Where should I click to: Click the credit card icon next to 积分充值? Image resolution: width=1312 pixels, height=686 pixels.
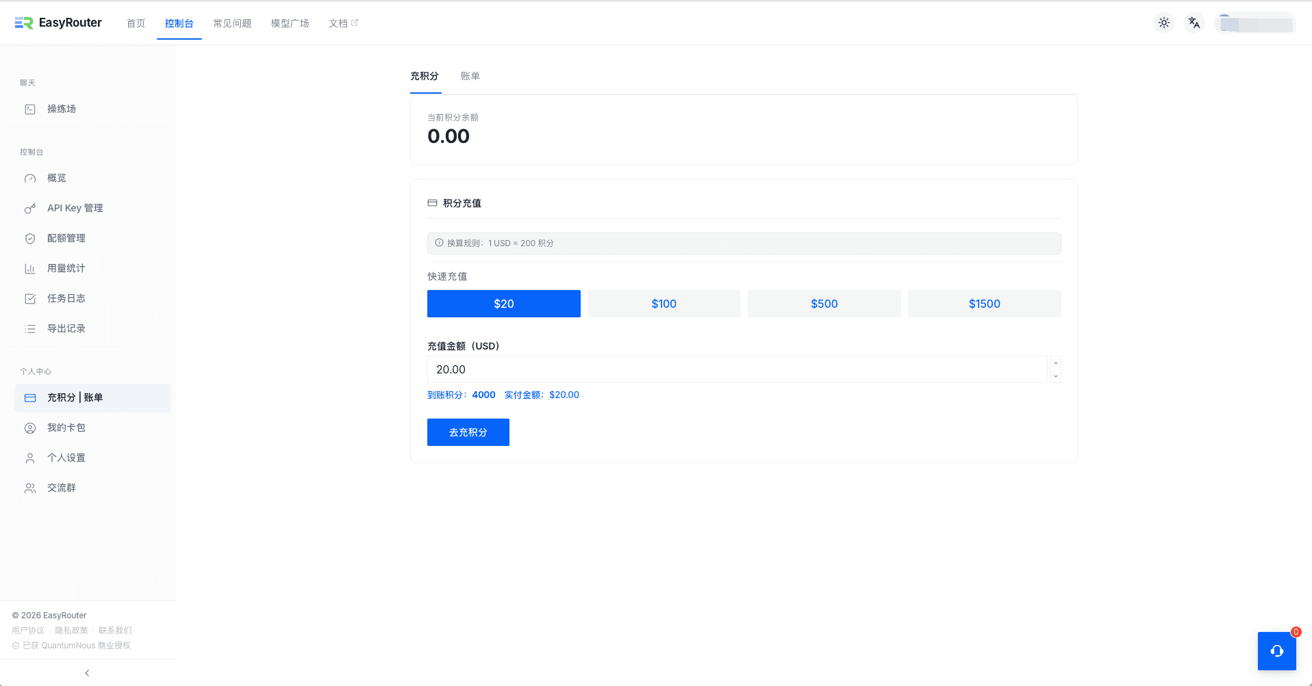(x=432, y=203)
